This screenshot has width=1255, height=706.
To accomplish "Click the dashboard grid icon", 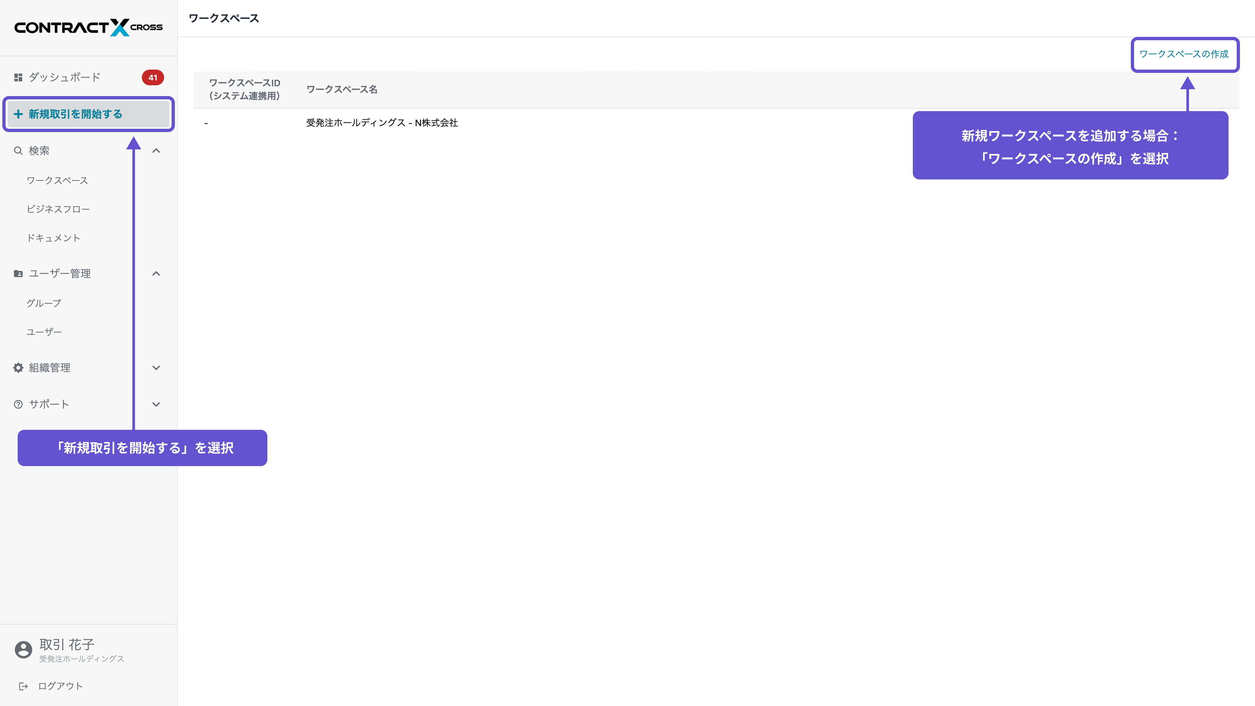I will click(x=18, y=77).
